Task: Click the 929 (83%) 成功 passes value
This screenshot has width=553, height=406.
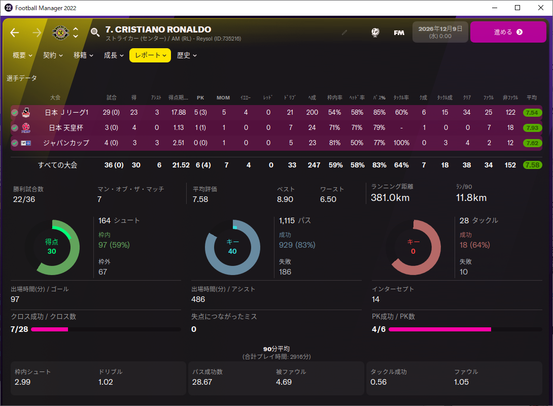Action: click(297, 245)
